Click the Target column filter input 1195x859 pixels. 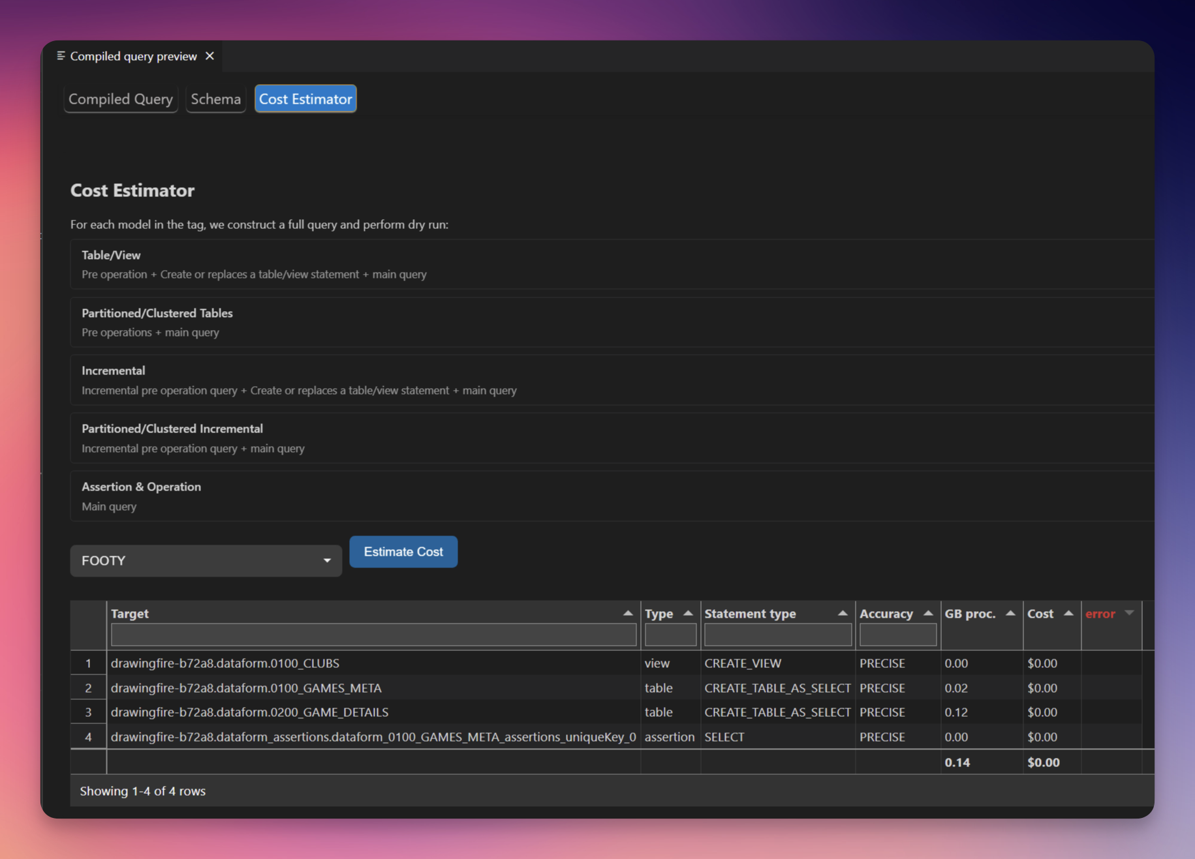click(x=373, y=634)
